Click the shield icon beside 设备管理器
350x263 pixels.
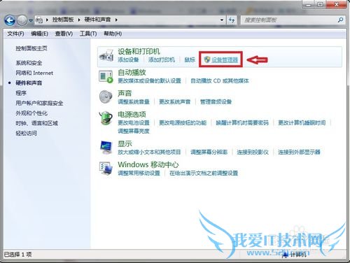coord(207,59)
